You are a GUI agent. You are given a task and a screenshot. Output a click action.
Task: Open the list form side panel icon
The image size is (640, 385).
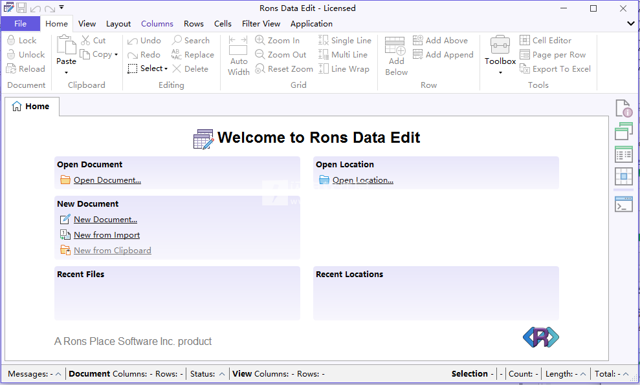[624, 154]
